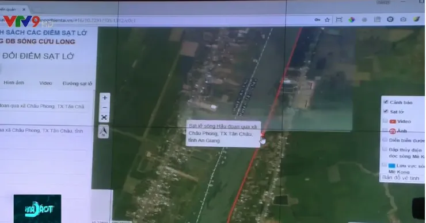The width and height of the screenshot is (426, 223).
Task: Bookmark page with the star icon
Action: point(327,19)
